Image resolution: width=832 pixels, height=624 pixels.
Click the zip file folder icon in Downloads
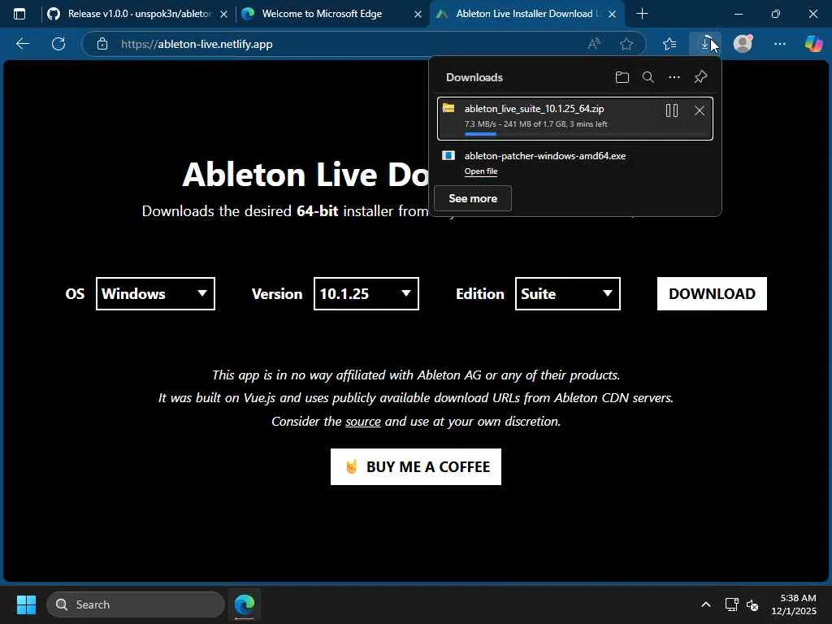click(x=448, y=108)
